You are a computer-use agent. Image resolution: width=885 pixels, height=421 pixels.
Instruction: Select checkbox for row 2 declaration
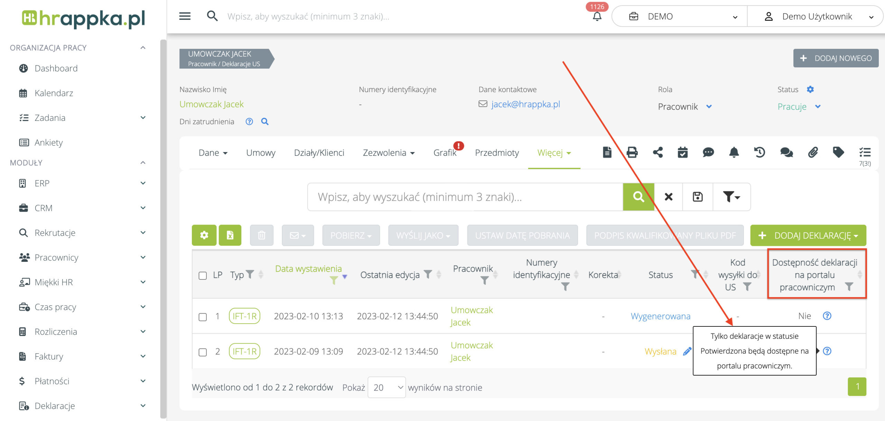[203, 352]
